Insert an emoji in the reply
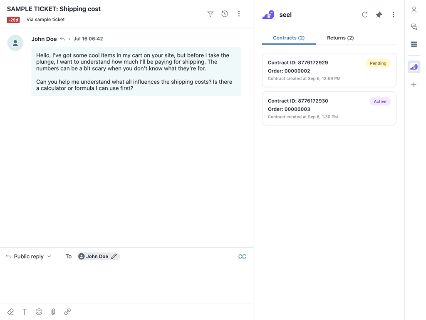 pyautogui.click(x=39, y=312)
